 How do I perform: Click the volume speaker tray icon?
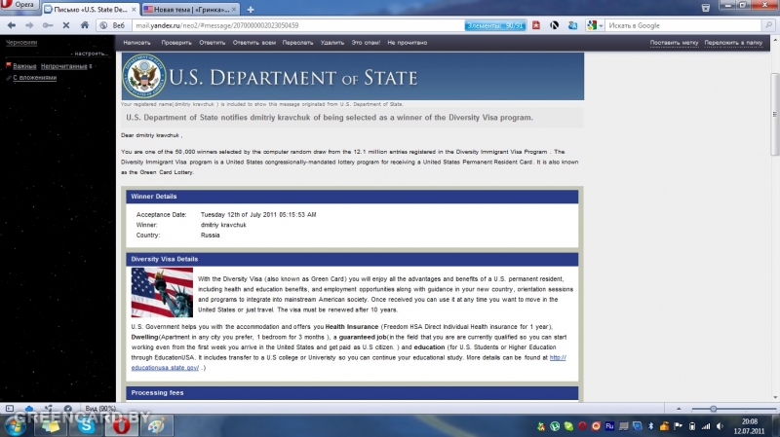[x=720, y=426]
